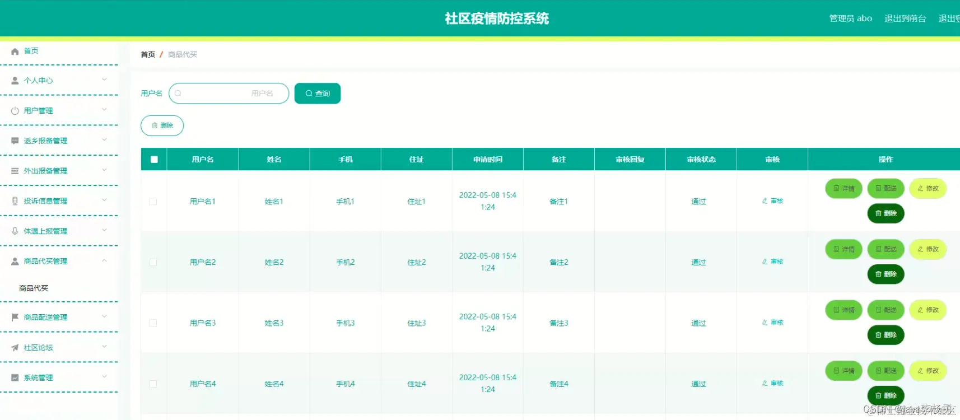Expand the 个人中心 menu chevron

[104, 80]
